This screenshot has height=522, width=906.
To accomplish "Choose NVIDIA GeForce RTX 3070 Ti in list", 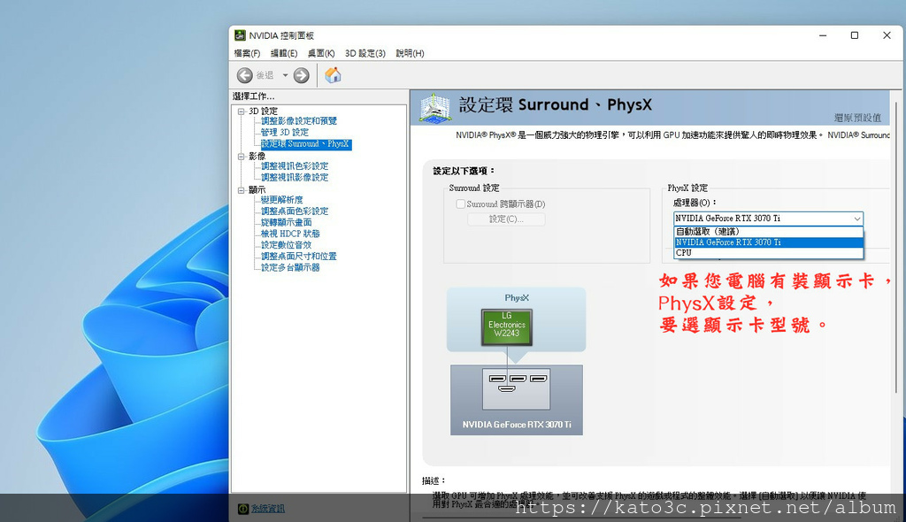I will tap(769, 242).
